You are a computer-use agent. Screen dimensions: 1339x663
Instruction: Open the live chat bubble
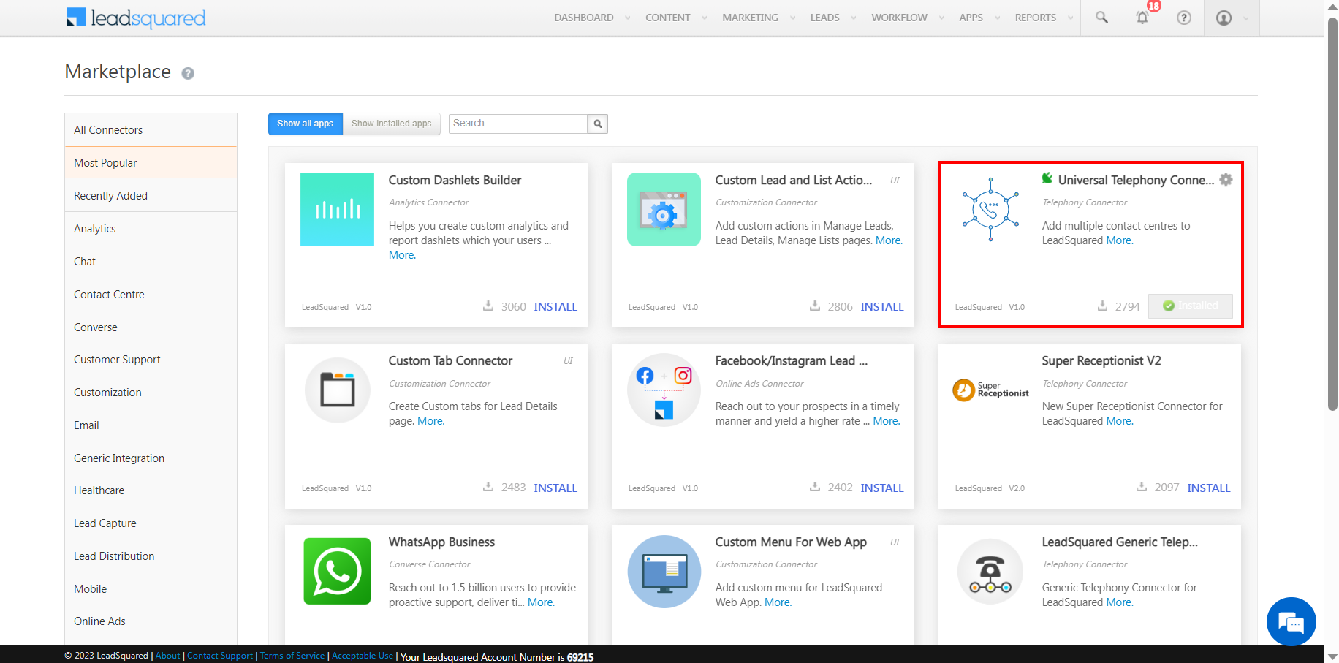(1291, 622)
